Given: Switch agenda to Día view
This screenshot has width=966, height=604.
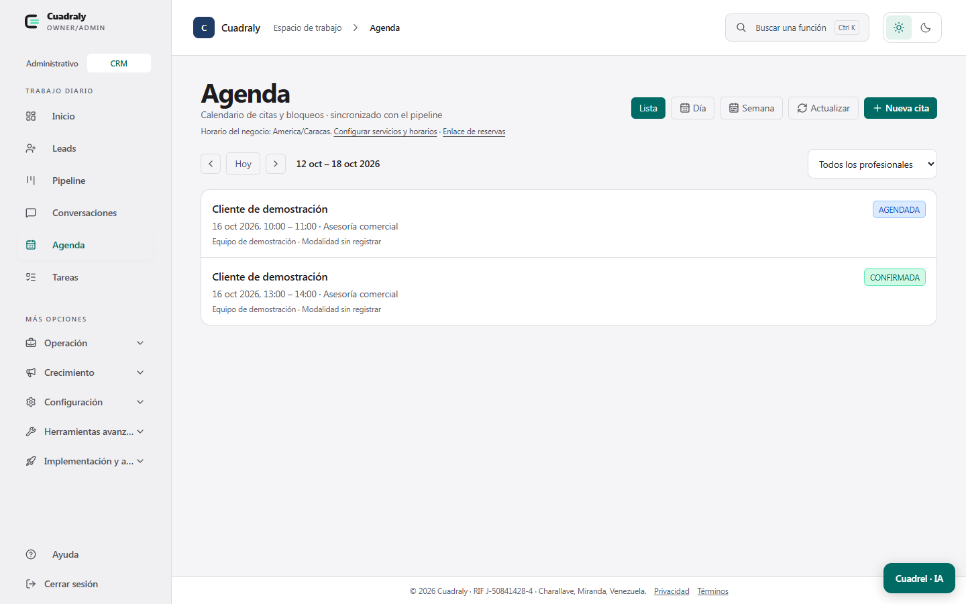Looking at the screenshot, I should [693, 108].
